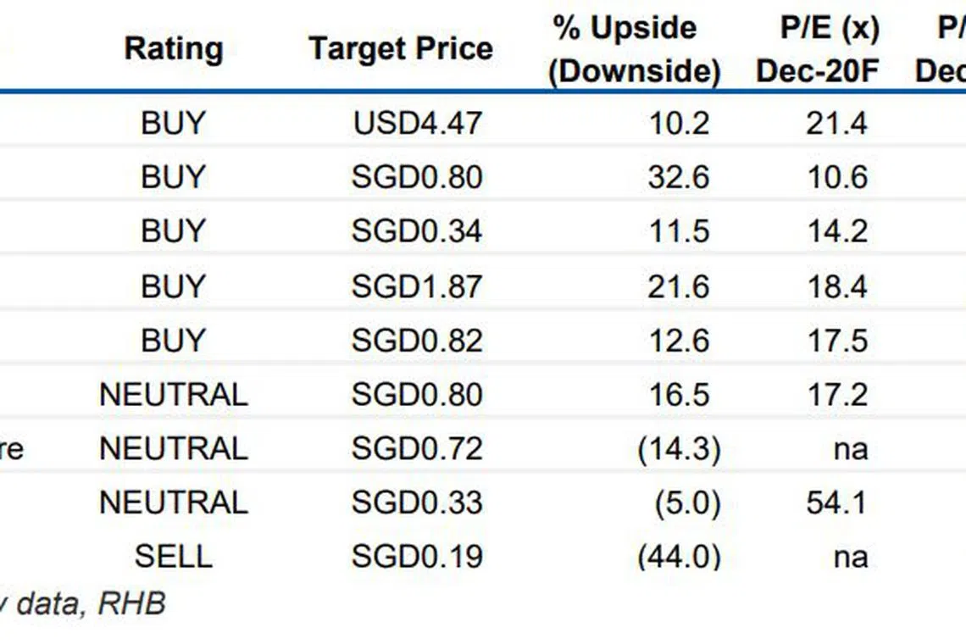
Task: Select the 21.4 P/E value
Action: click(x=836, y=123)
